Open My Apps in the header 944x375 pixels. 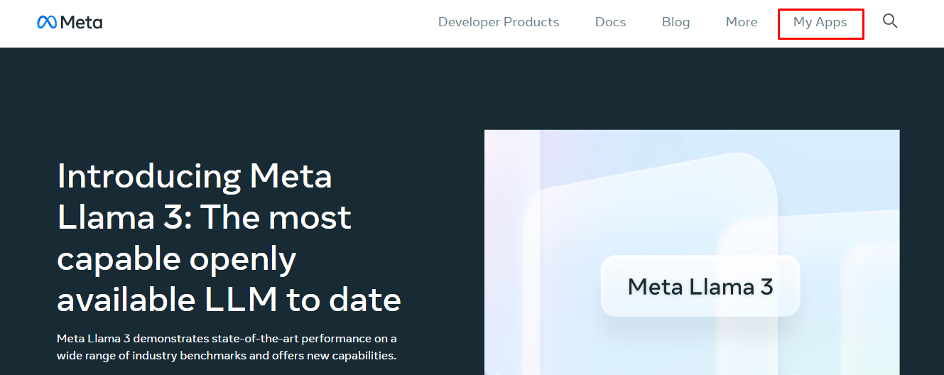coord(820,23)
